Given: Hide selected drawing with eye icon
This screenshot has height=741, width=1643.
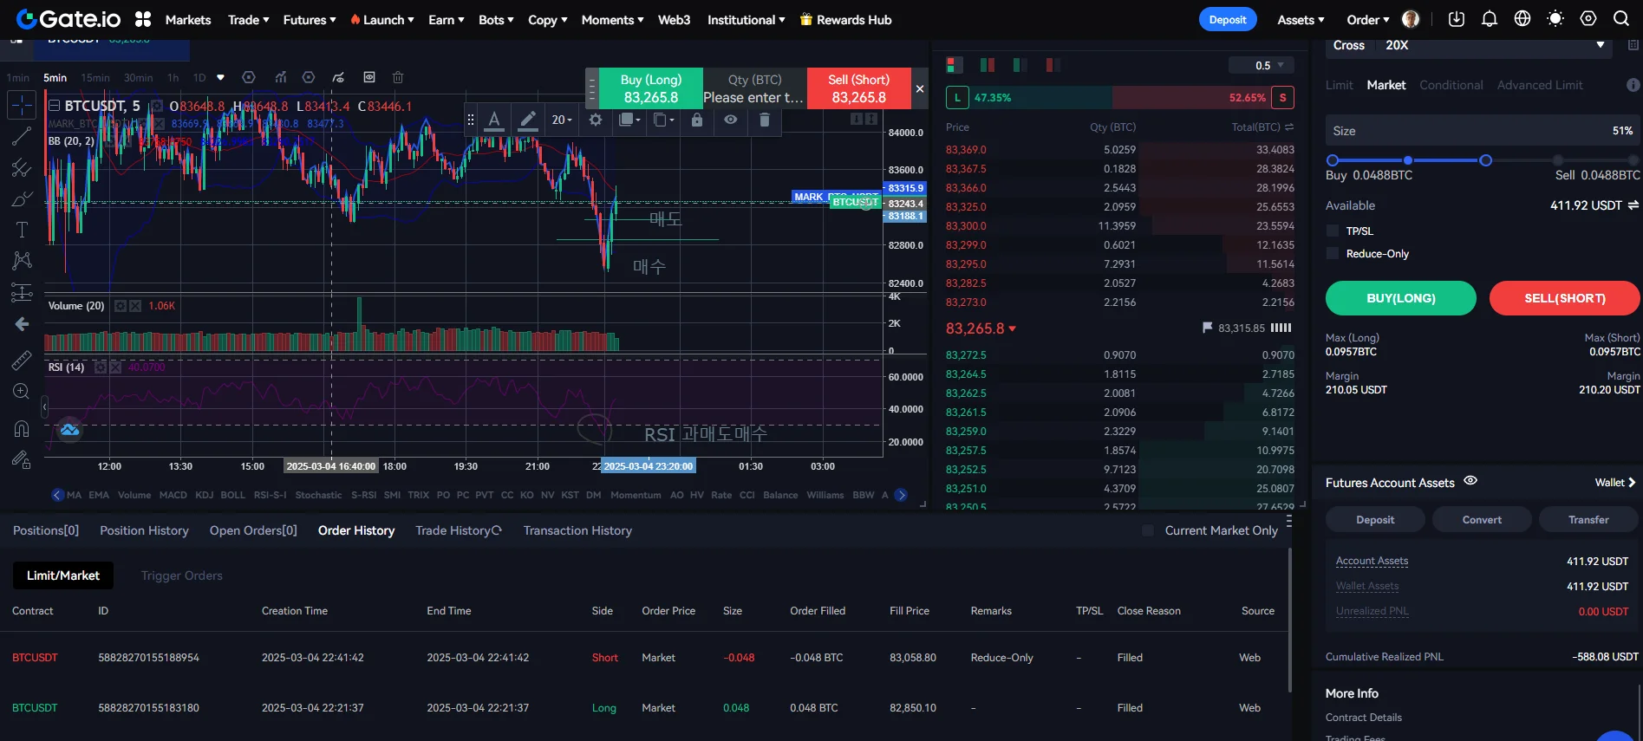Looking at the screenshot, I should (x=731, y=120).
